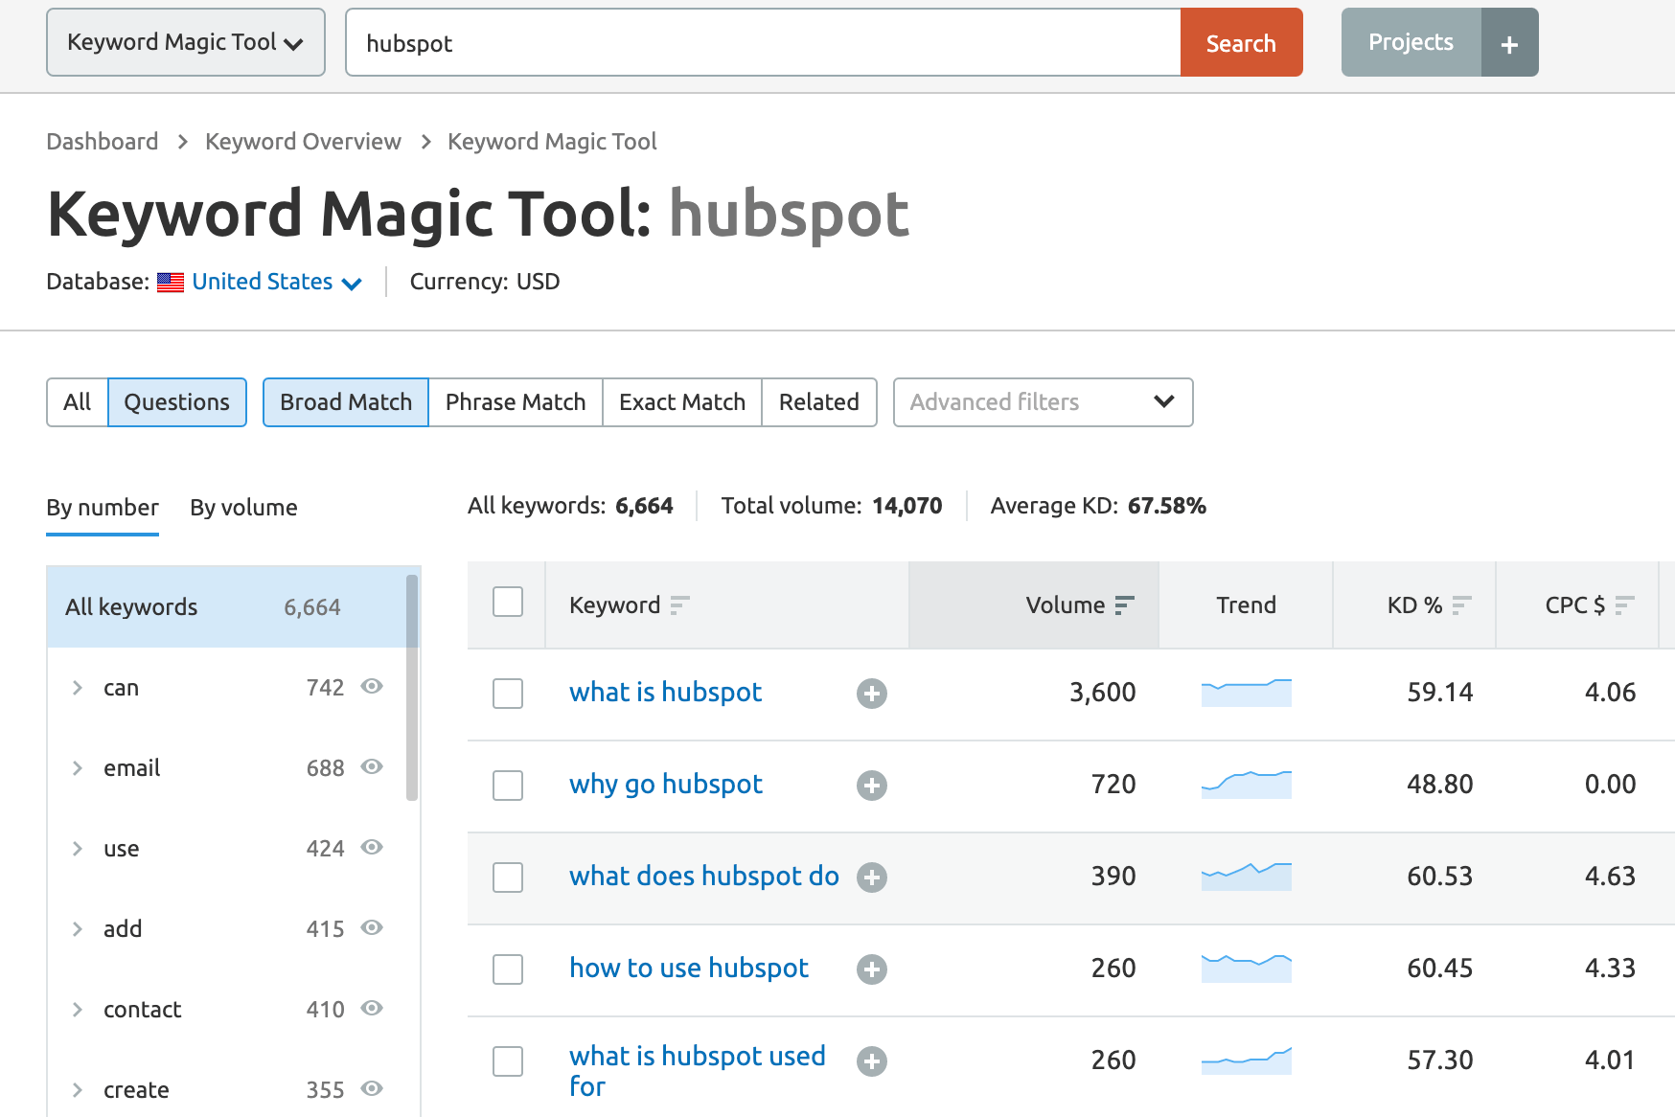Screen dimensions: 1675x1117
Task: Open the 'why go hubspot' keyword link
Action: tap(666, 784)
